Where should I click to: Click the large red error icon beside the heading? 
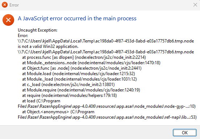coord(8,20)
